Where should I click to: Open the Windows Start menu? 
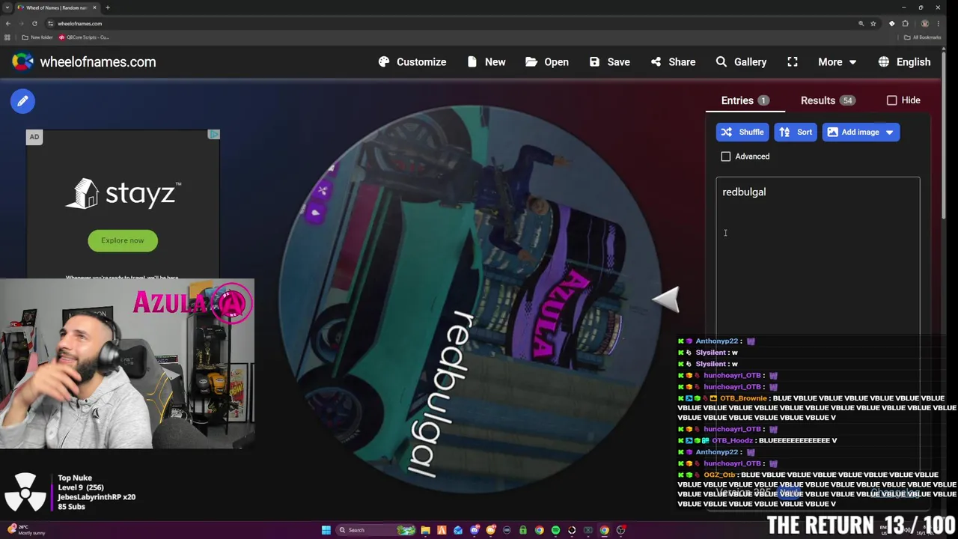[326, 530]
